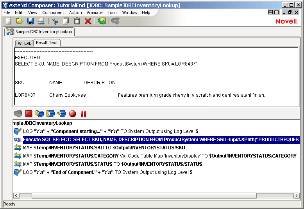Close the inner document window
This screenshot has height=209, width=304.
[297, 12]
